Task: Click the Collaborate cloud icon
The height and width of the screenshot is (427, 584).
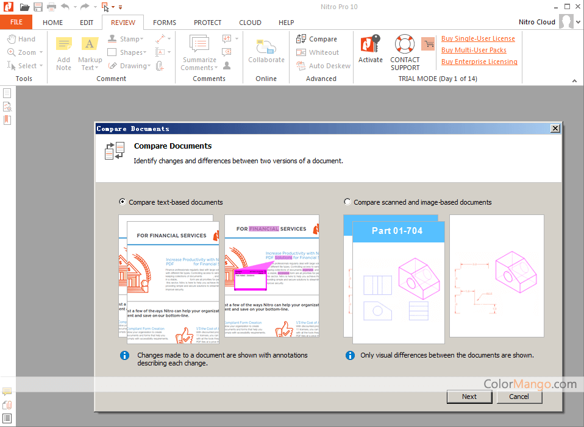Action: coord(266,46)
